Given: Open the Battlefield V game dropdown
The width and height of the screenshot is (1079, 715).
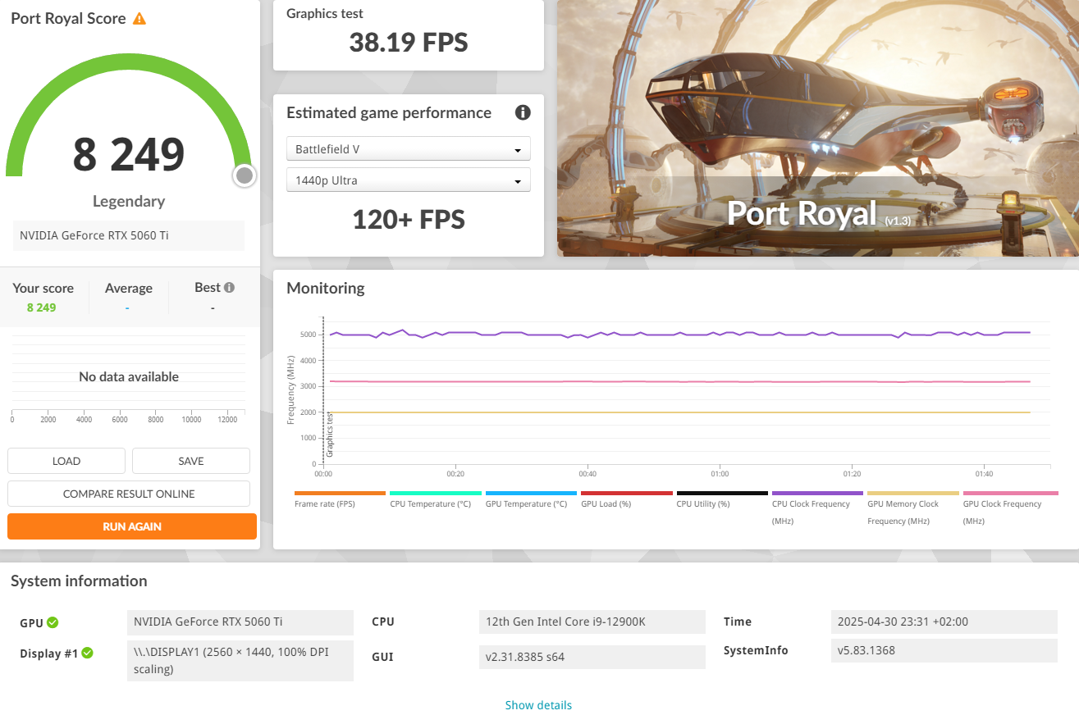Looking at the screenshot, I should pos(409,149).
